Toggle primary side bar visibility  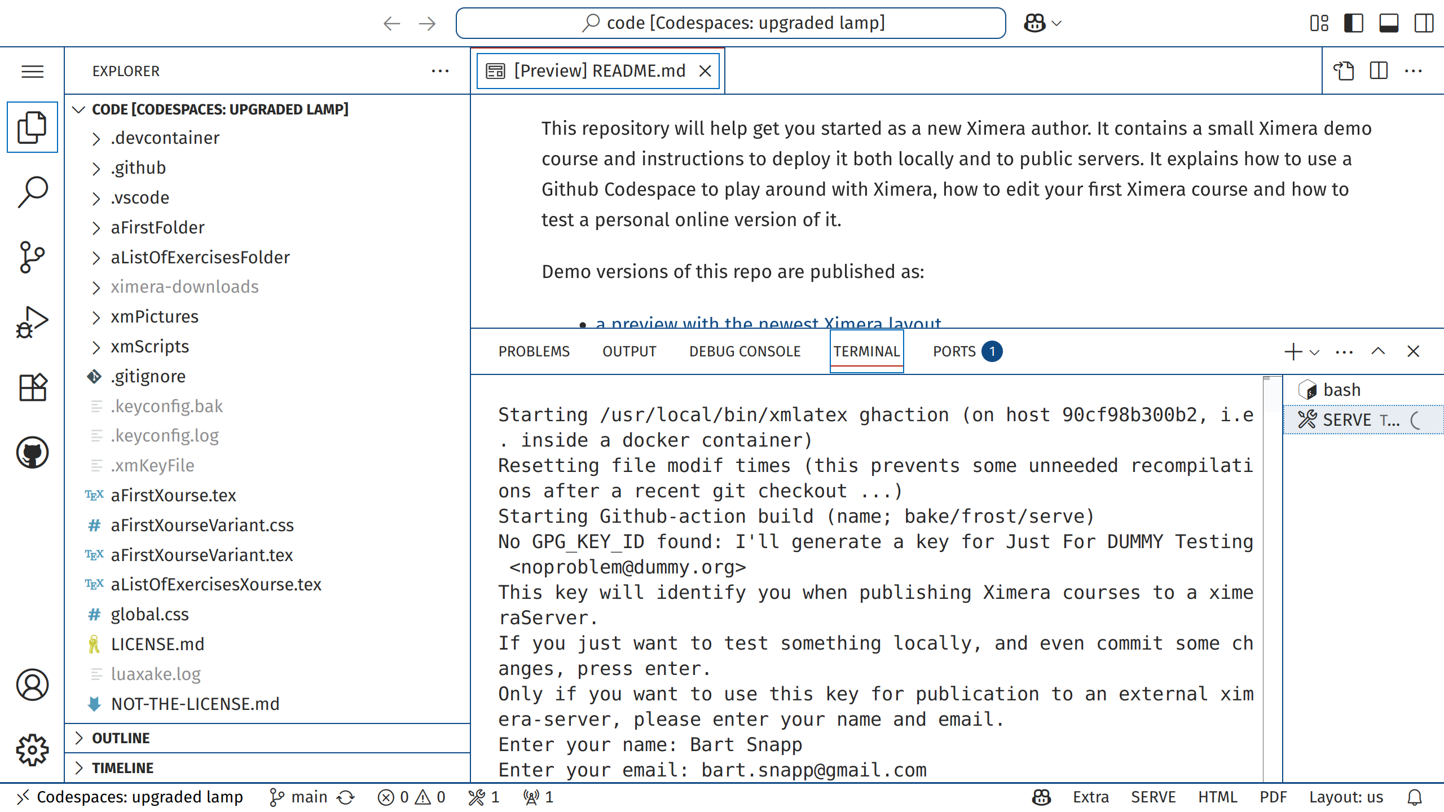click(x=1354, y=23)
